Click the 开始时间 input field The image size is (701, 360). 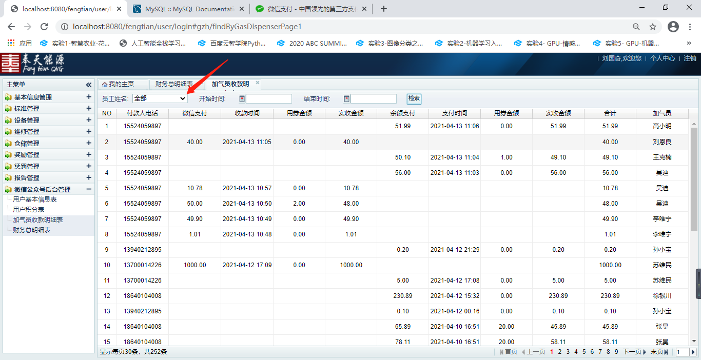268,99
